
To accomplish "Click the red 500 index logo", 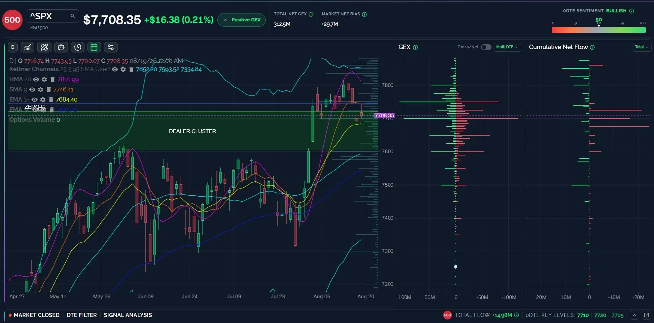I will click(12, 19).
